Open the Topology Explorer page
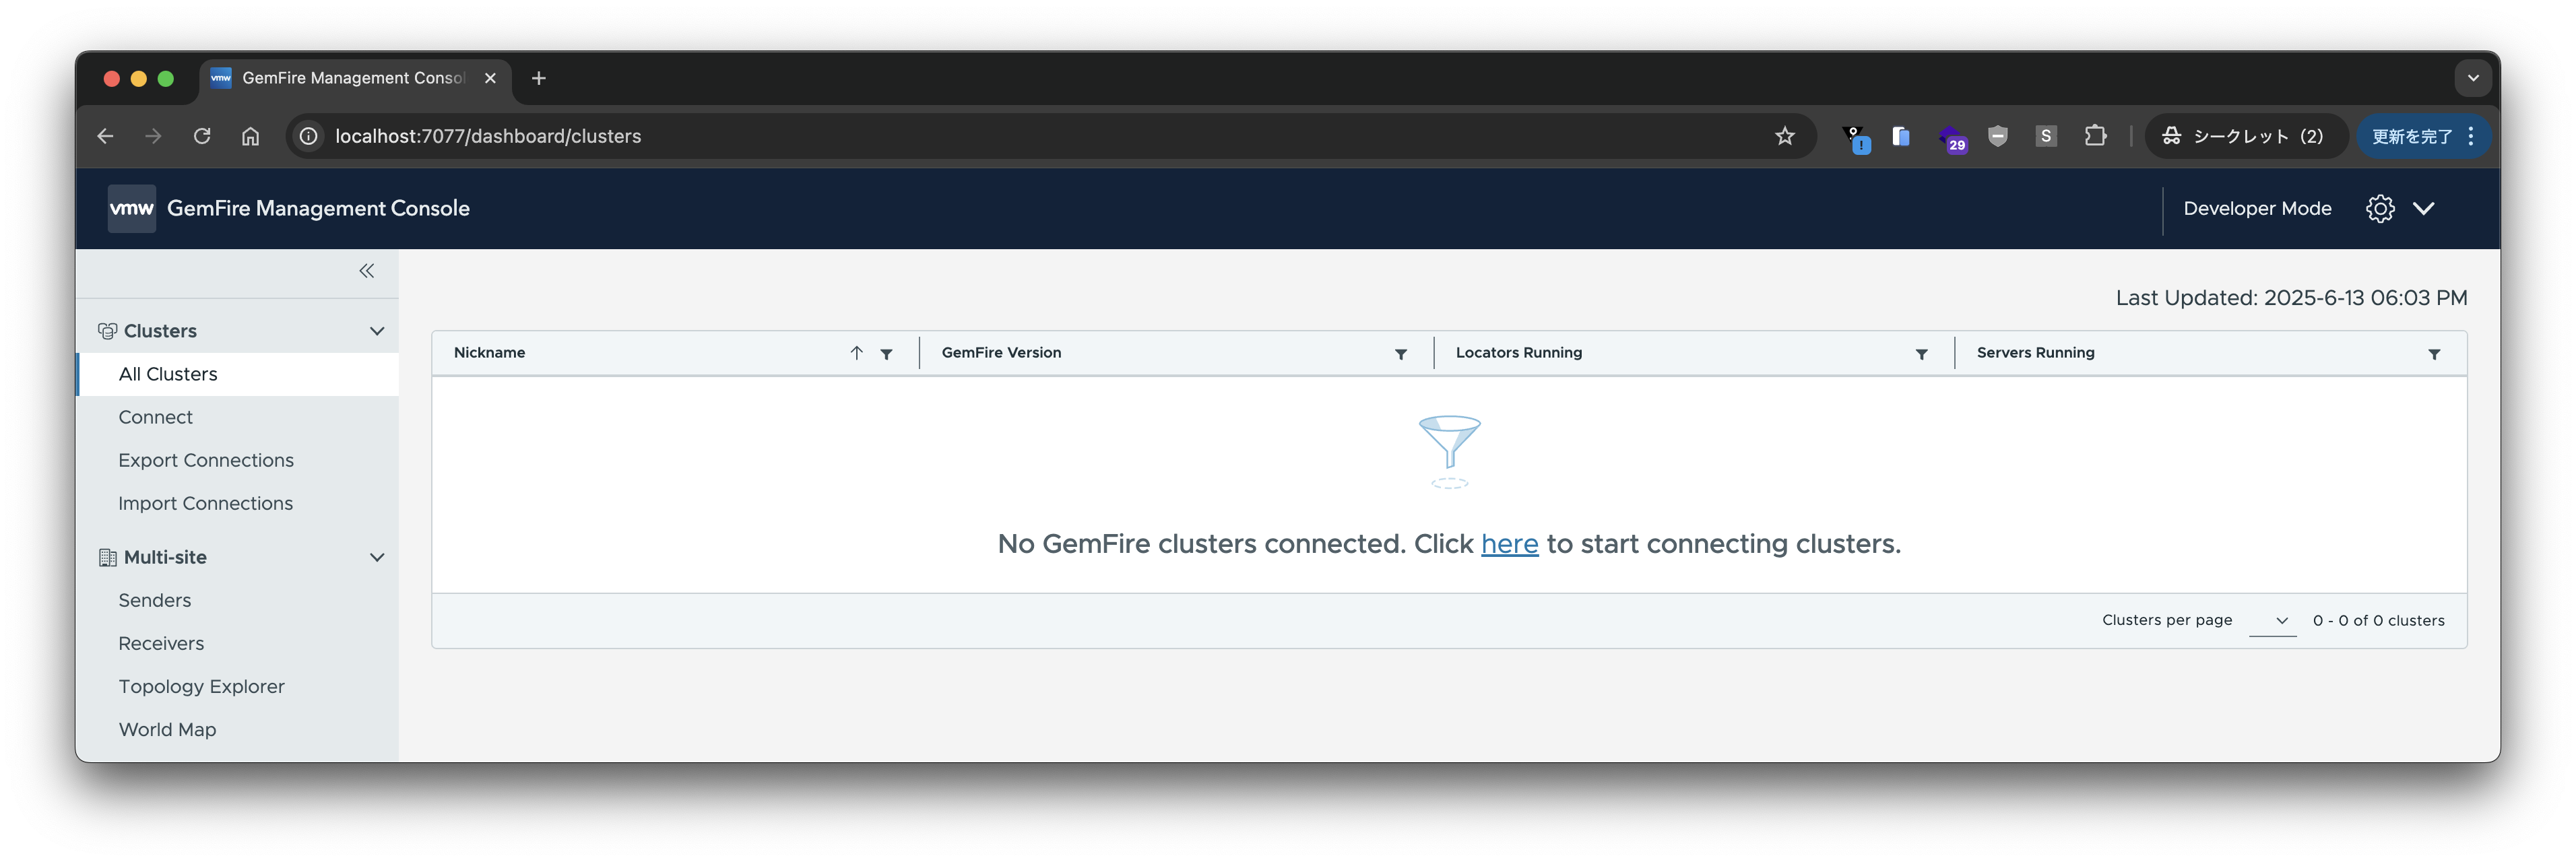The image size is (2576, 862). click(201, 686)
